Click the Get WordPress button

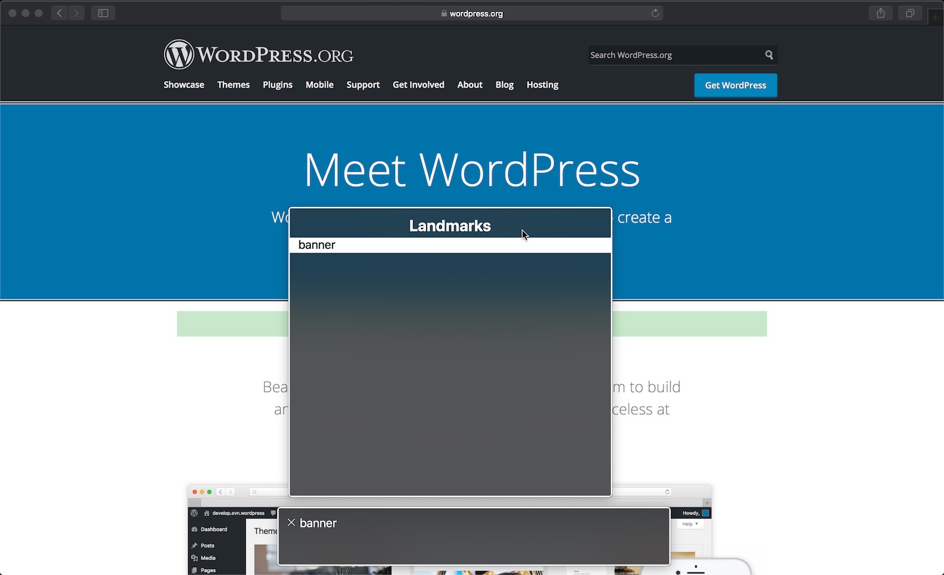click(x=736, y=85)
